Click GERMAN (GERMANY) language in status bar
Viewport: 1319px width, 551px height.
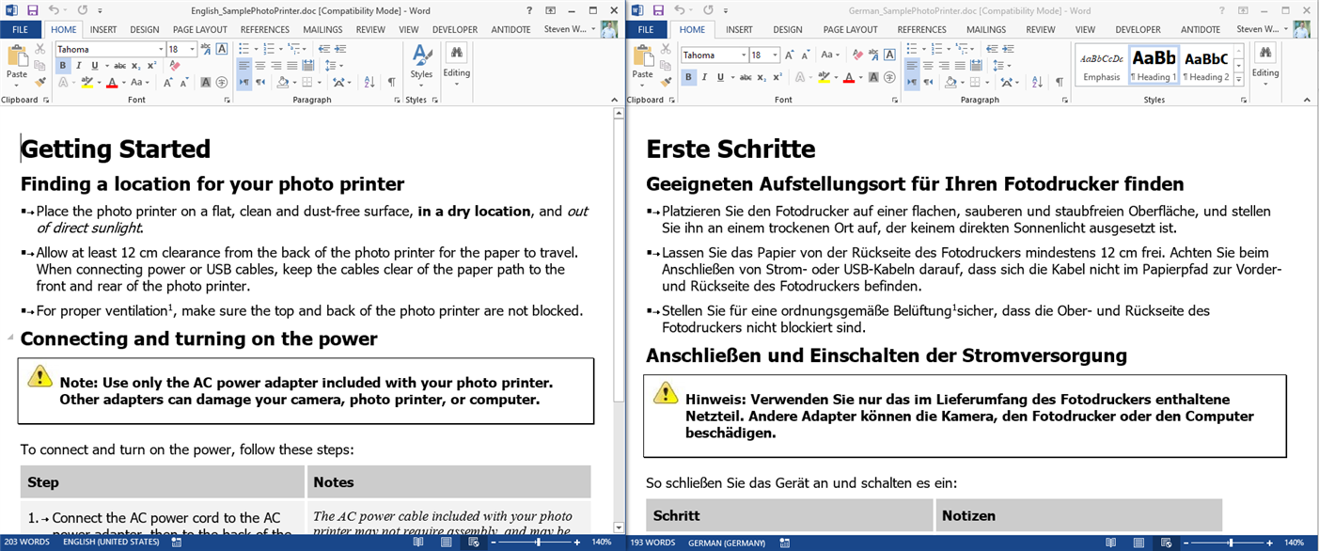[x=726, y=543]
